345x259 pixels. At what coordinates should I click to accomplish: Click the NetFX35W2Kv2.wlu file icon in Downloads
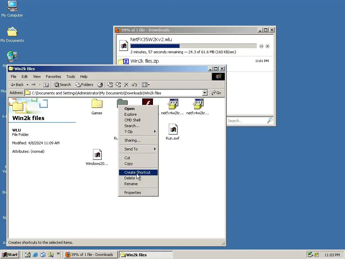(x=123, y=46)
